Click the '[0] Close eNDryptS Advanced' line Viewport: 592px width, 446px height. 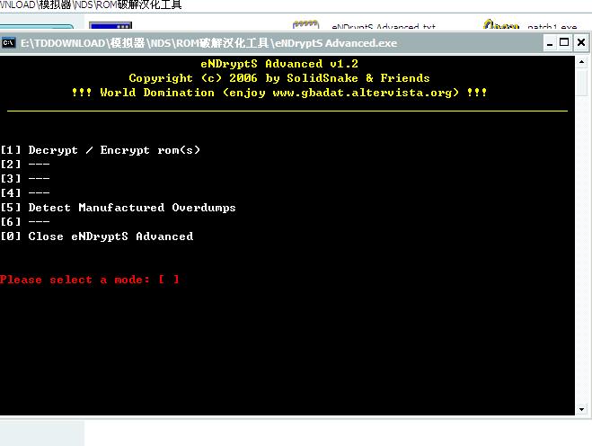(97, 236)
